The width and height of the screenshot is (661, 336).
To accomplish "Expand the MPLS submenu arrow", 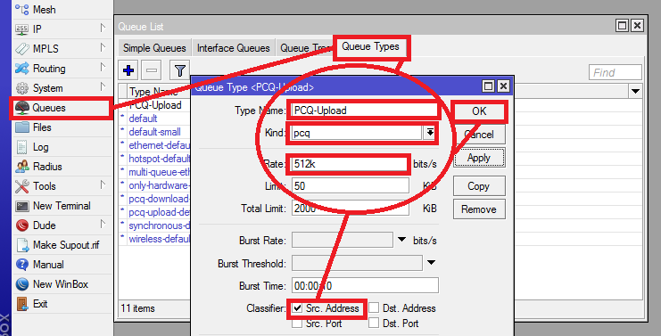I will click(103, 47).
